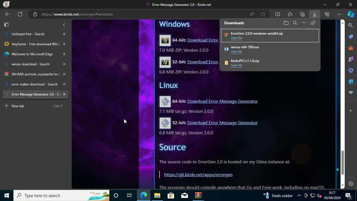The width and height of the screenshot is (357, 201).
Task: Open the Feels colder weather widget
Action: click(x=278, y=195)
